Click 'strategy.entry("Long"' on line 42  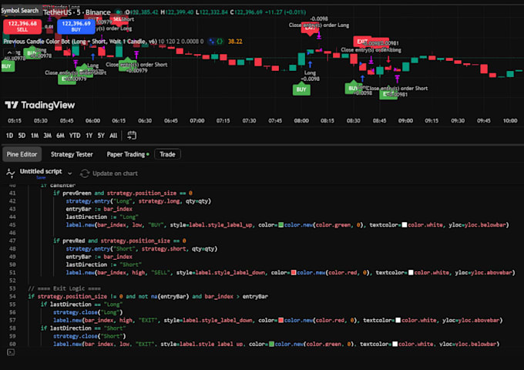click(99, 201)
